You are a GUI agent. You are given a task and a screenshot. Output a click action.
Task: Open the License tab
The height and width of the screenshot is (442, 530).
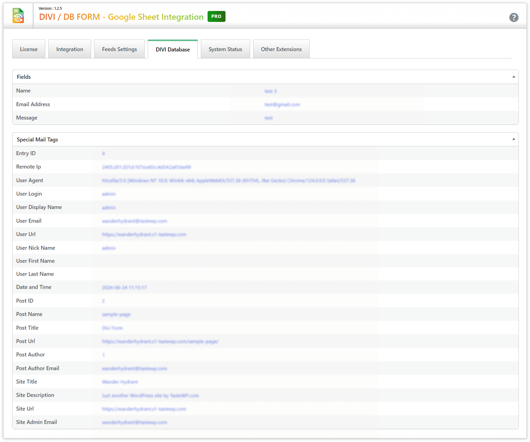[29, 49]
